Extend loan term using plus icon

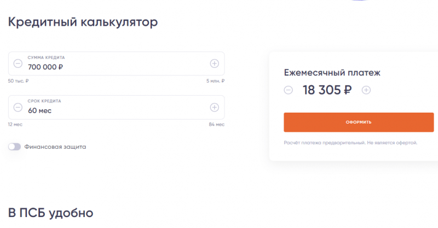click(214, 107)
